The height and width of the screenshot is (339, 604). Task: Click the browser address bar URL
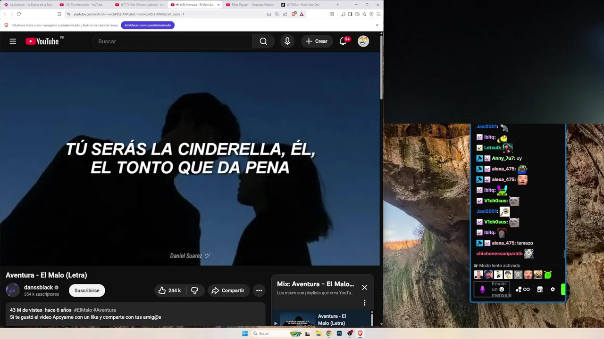click(129, 14)
